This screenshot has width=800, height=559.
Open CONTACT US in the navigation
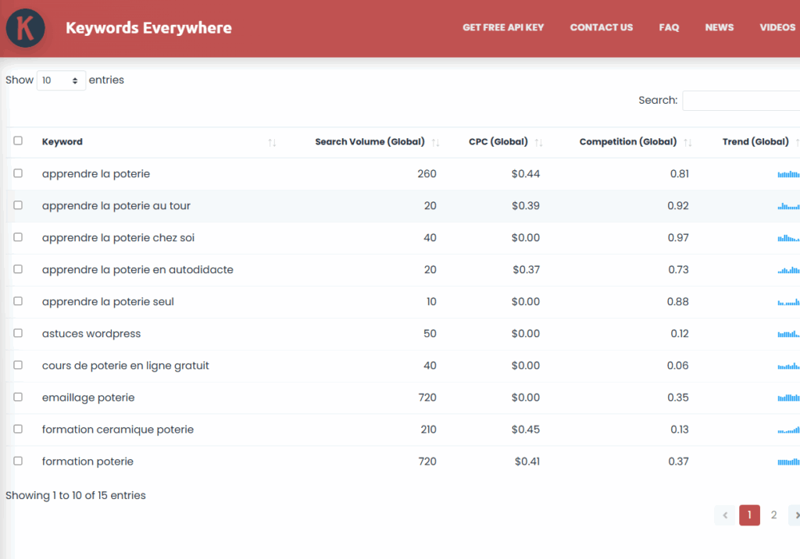[x=601, y=27]
